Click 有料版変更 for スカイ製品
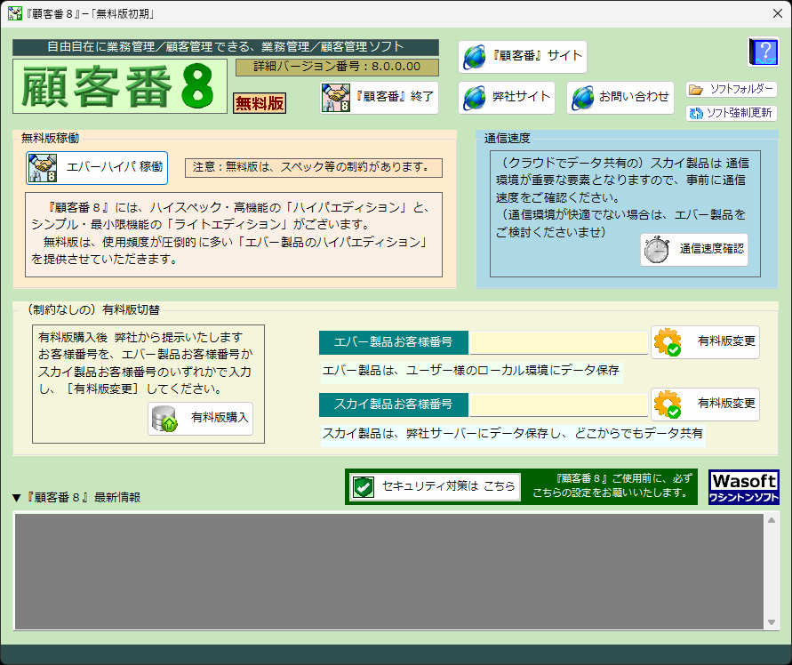Screen dimensions: 792x665 pyautogui.click(x=705, y=405)
